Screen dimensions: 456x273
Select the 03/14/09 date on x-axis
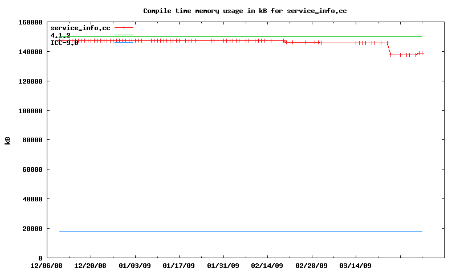tap(356, 266)
